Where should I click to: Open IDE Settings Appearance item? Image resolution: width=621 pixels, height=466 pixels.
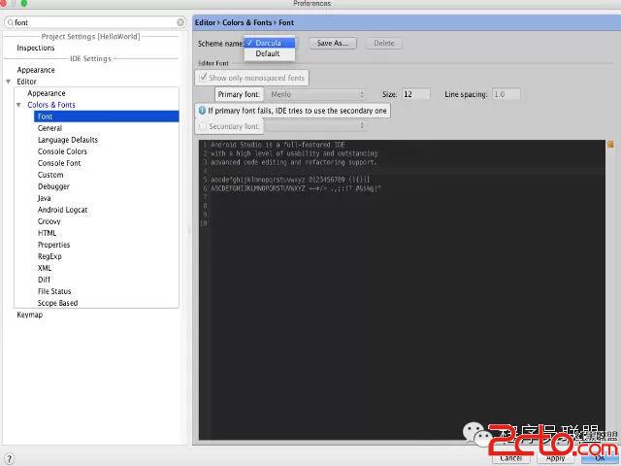36,70
